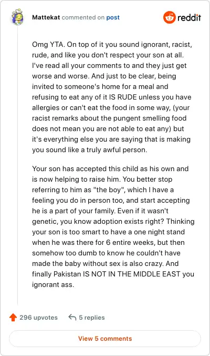Follow the blue "post" link
The image size is (210, 356).
click(x=113, y=17)
